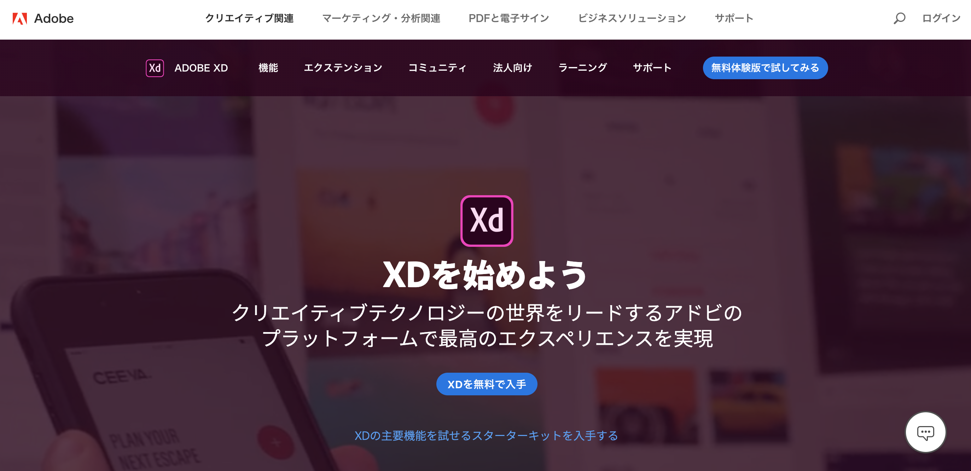Go to 機能 tab
Image resolution: width=971 pixels, height=471 pixels.
coord(268,68)
